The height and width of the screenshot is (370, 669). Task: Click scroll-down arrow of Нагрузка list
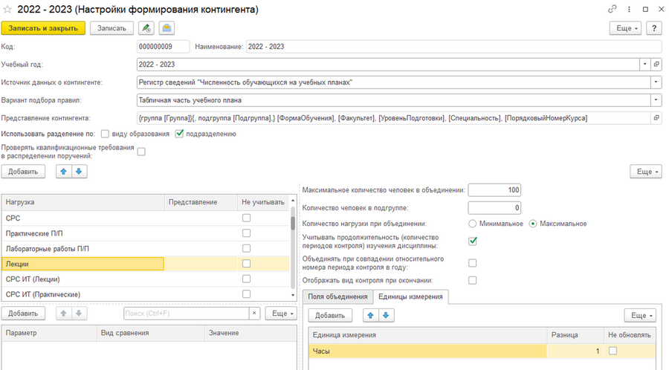coord(293,295)
